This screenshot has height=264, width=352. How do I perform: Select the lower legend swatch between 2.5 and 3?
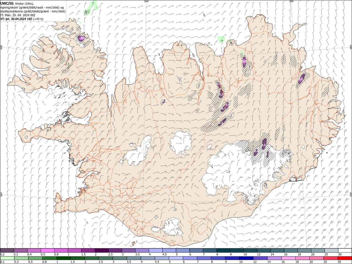pyautogui.click(x=106, y=258)
